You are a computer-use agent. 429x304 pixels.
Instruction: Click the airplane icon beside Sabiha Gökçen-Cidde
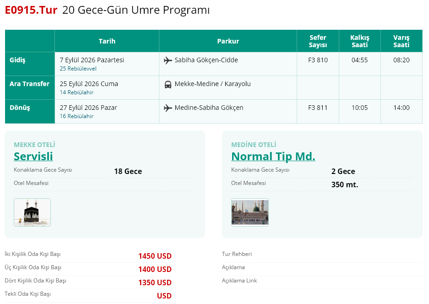coord(168,60)
